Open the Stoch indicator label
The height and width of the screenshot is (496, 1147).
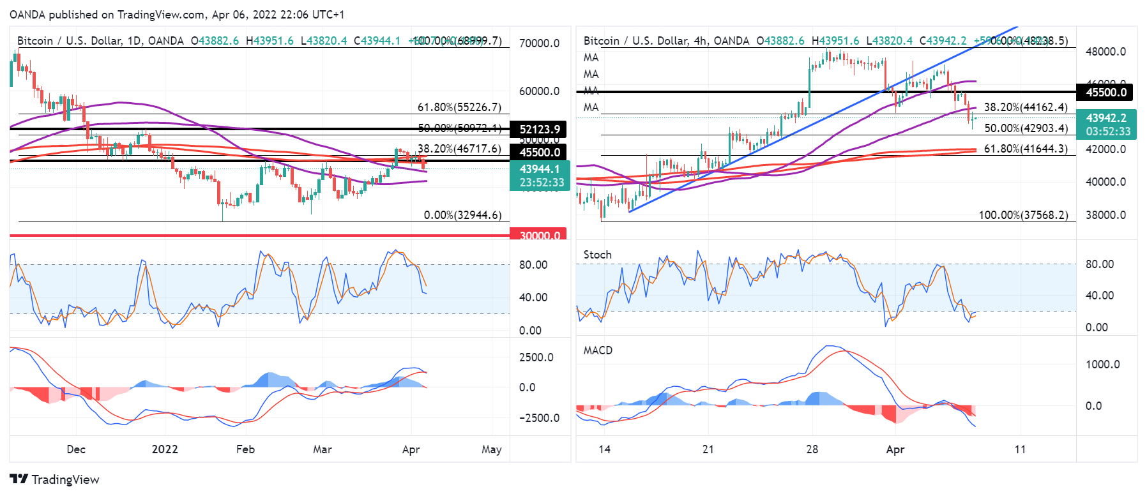click(x=597, y=255)
